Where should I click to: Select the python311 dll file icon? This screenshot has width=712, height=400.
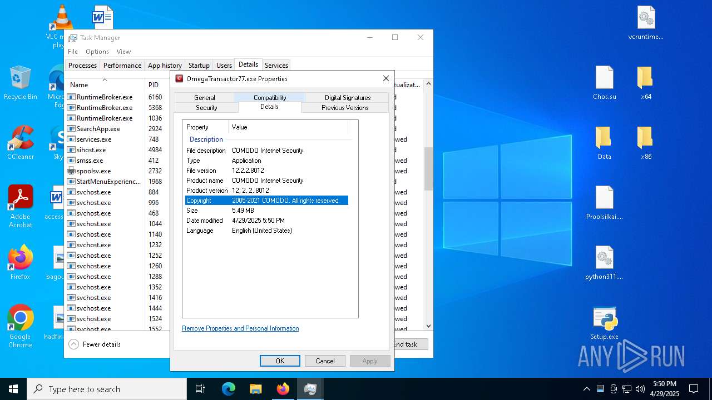pyautogui.click(x=605, y=263)
